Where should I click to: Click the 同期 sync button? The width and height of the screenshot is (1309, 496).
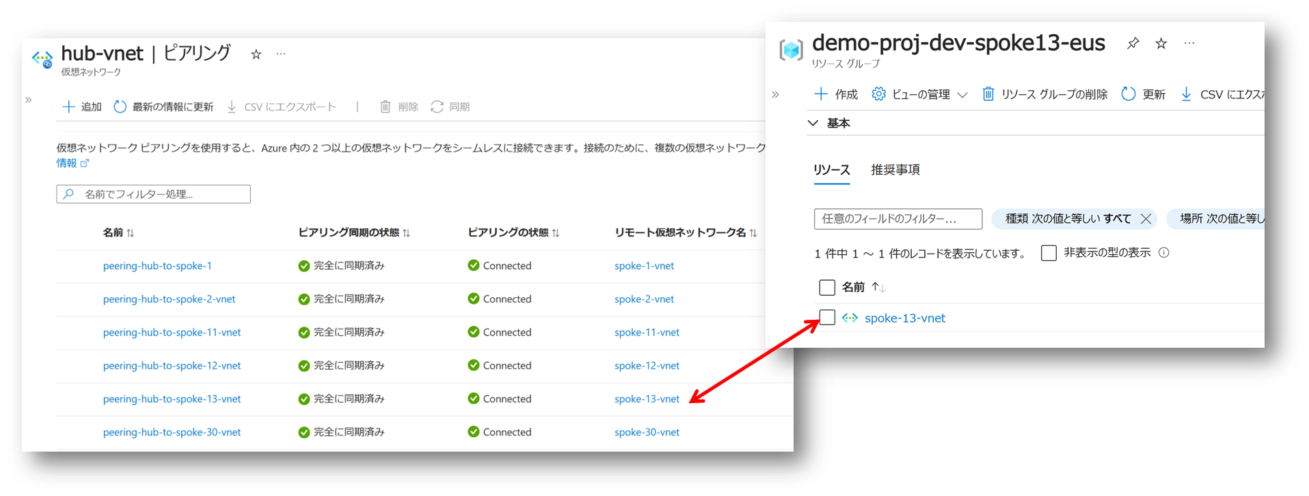(450, 107)
